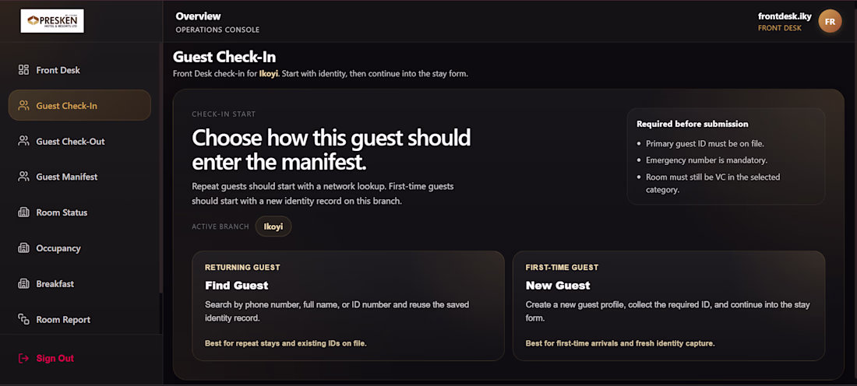Click the Guest Manifest sidebar icon

coord(23,177)
